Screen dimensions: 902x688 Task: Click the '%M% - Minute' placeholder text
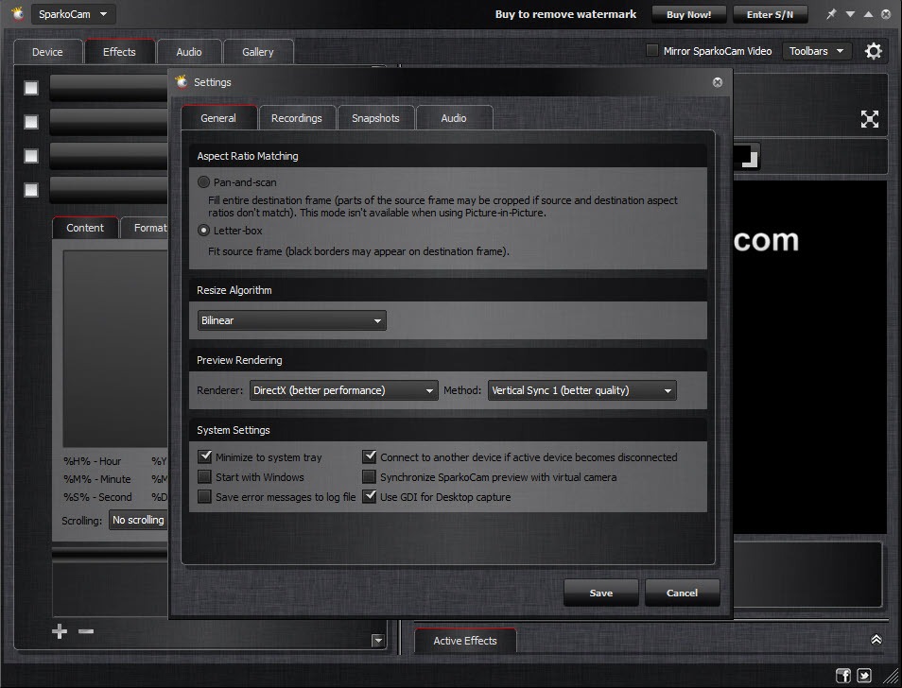coord(96,479)
